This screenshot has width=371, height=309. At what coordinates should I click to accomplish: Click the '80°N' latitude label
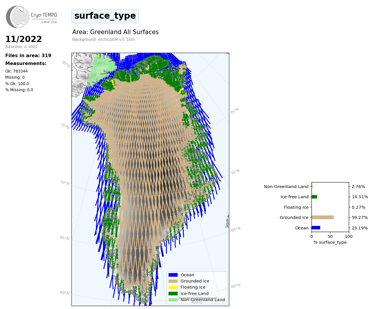[x=66, y=64]
